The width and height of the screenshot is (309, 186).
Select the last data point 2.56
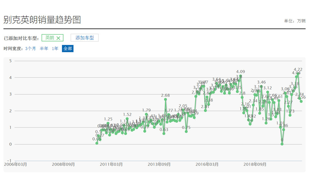(x=301, y=101)
